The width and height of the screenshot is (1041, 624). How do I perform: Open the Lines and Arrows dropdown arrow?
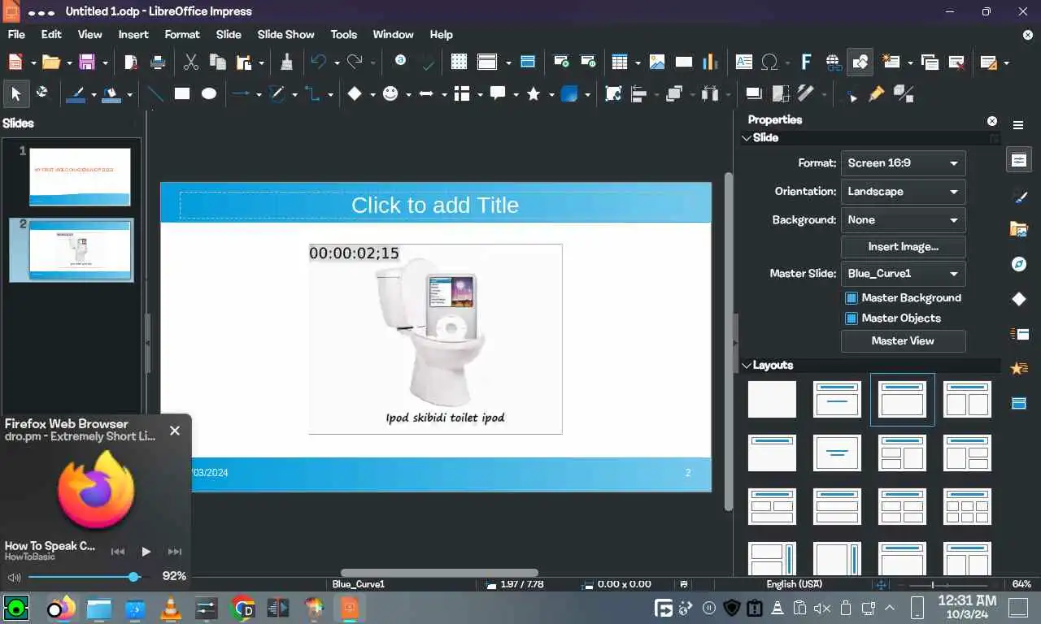[259, 95]
